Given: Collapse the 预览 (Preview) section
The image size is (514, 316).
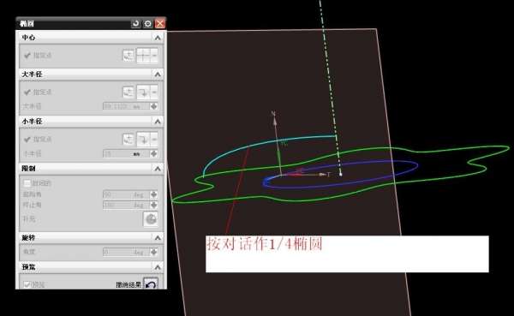Looking at the screenshot, I should [158, 267].
